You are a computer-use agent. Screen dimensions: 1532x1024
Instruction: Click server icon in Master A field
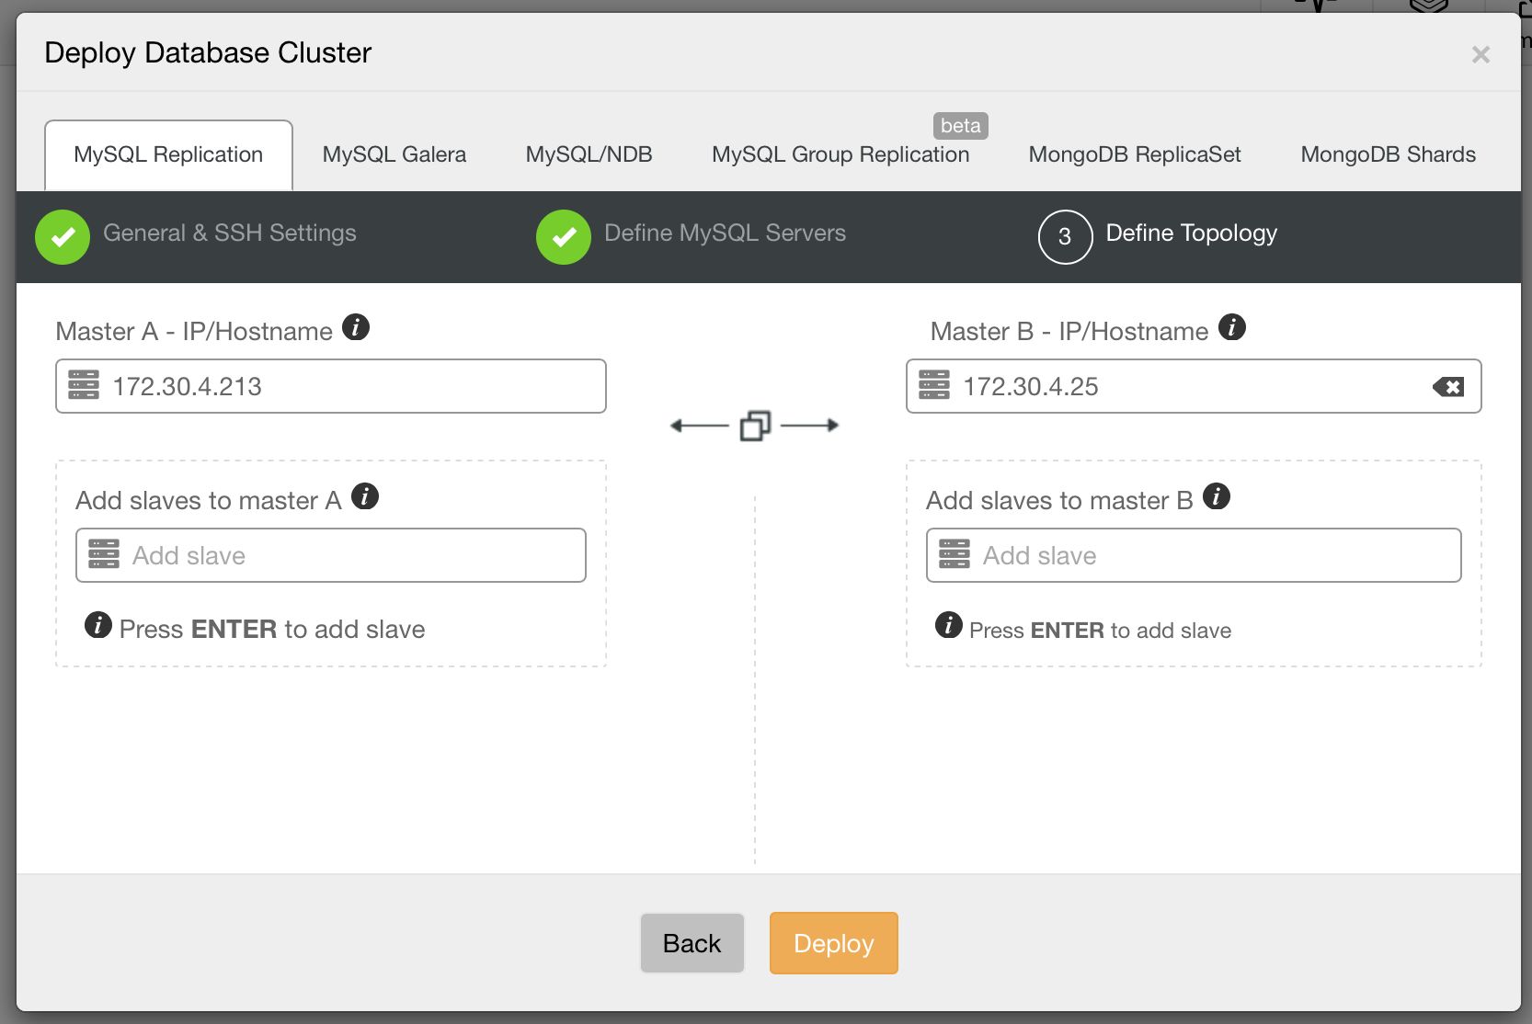(x=84, y=385)
